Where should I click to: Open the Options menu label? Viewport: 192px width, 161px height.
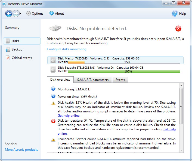38,14
